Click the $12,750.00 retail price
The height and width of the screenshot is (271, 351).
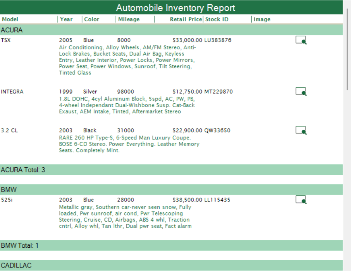[x=187, y=92]
